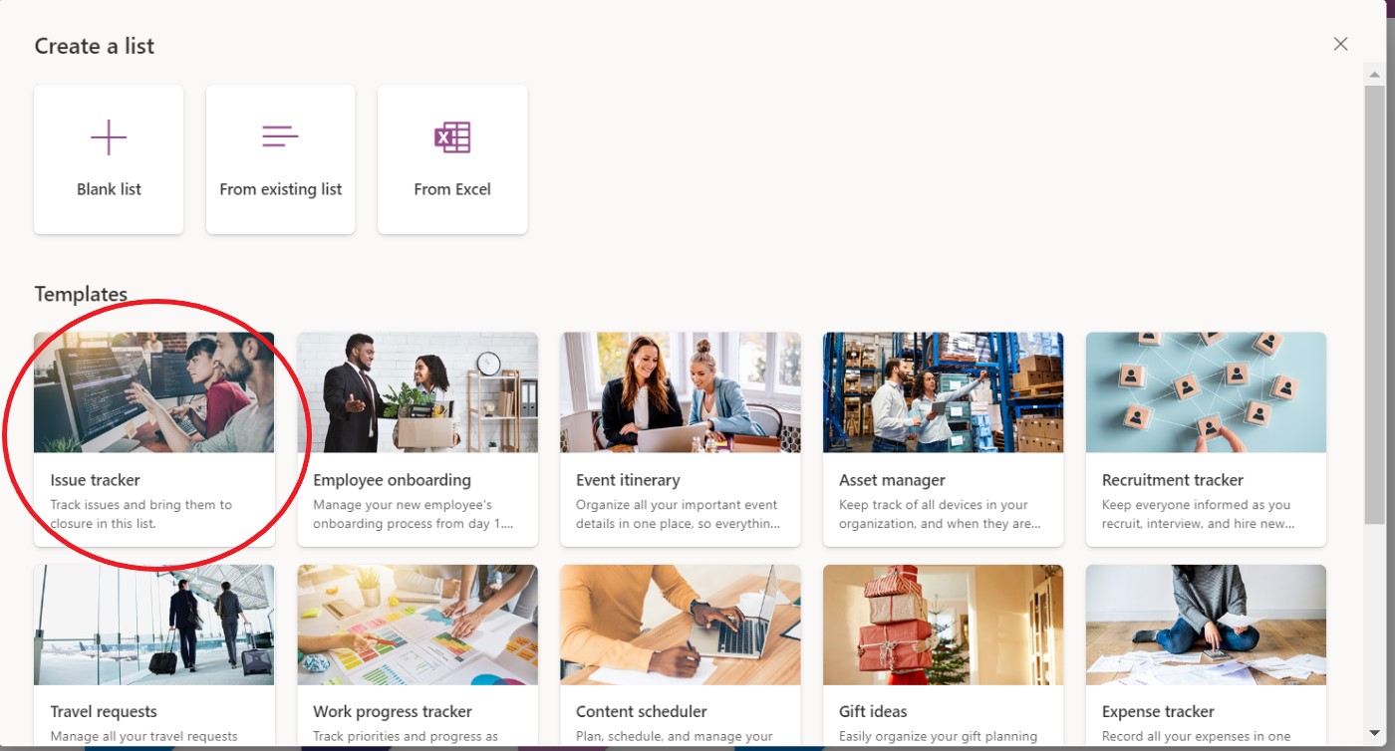Click the Blank list plus icon
Screen dimensions: 1395x751
point(109,137)
